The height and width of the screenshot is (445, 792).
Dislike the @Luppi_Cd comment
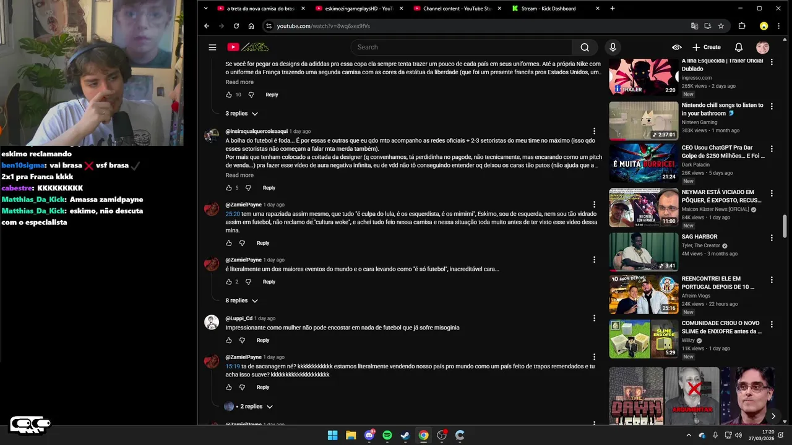click(242, 341)
